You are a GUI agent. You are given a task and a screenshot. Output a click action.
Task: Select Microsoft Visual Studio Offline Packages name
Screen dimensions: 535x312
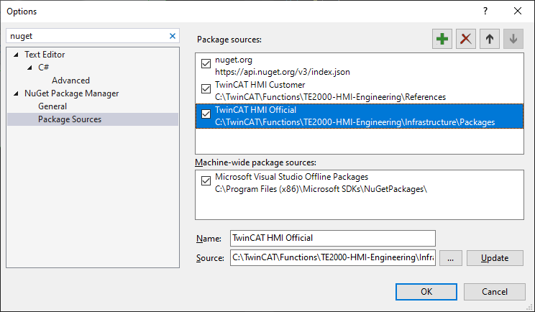click(x=292, y=177)
